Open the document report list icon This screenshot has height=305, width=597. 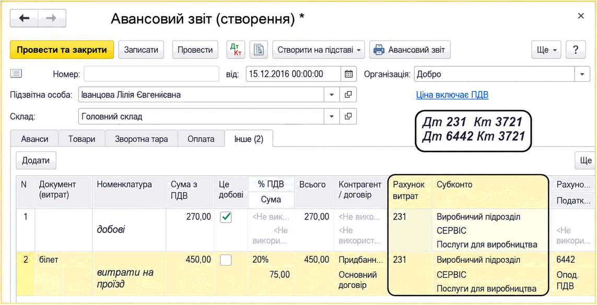(x=259, y=50)
